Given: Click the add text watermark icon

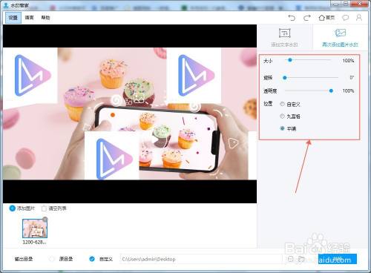Looking at the screenshot, I should [x=285, y=33].
